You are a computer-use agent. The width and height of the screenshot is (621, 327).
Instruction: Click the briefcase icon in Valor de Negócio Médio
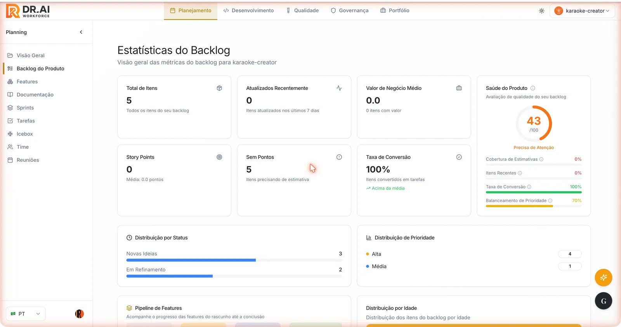click(x=459, y=88)
